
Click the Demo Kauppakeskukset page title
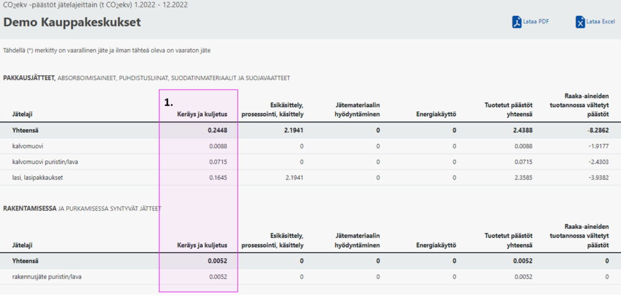72,23
